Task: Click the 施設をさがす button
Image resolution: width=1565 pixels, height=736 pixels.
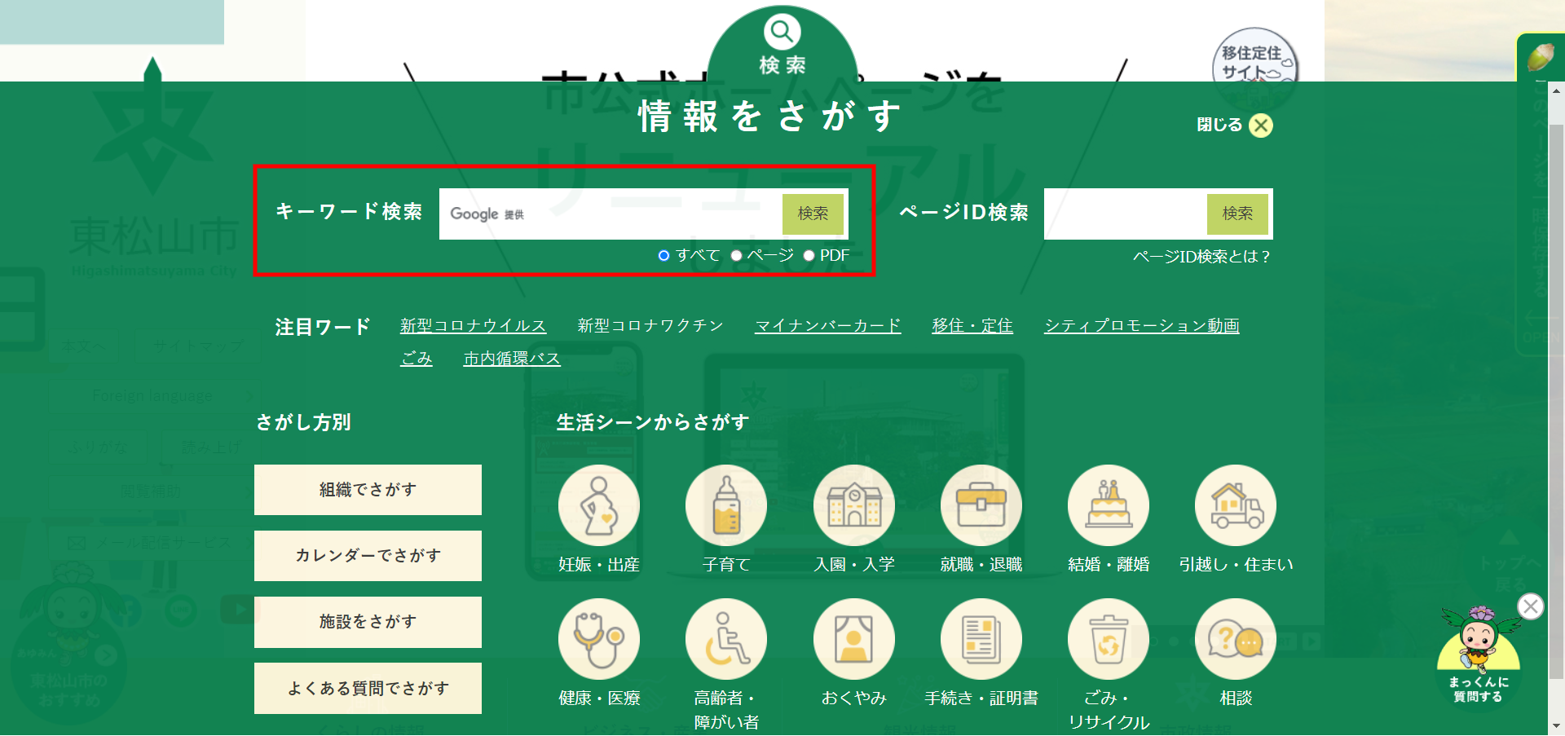Action: click(x=368, y=622)
